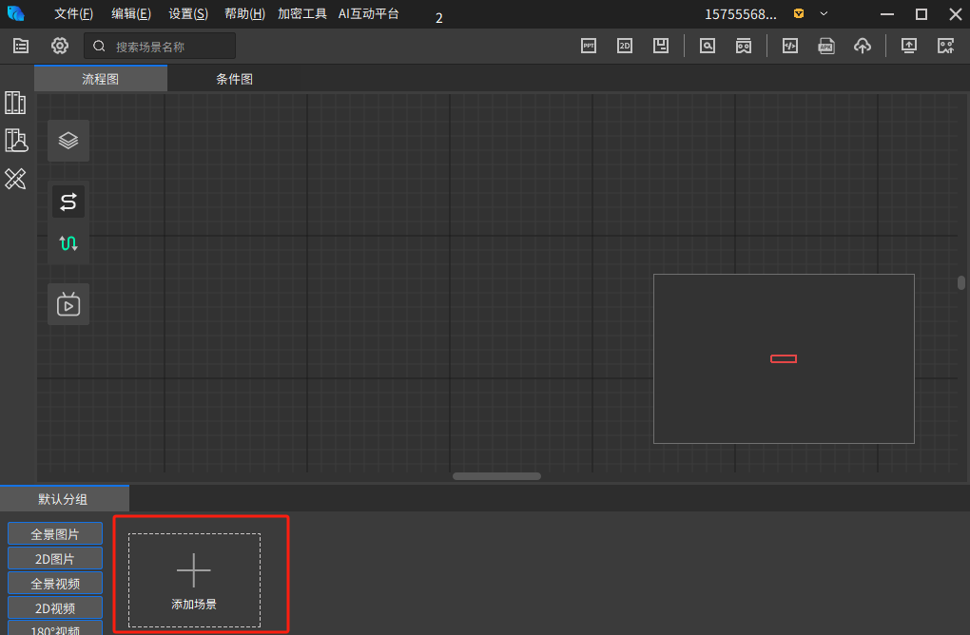
Task: Open the settings gear icon
Action: click(x=59, y=45)
